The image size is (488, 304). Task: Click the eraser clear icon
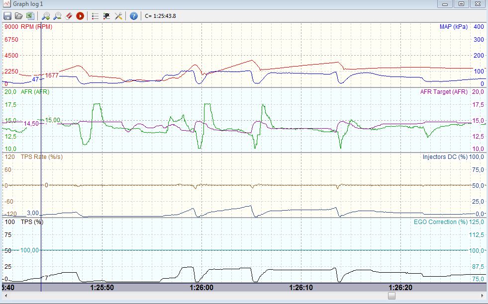[69, 16]
